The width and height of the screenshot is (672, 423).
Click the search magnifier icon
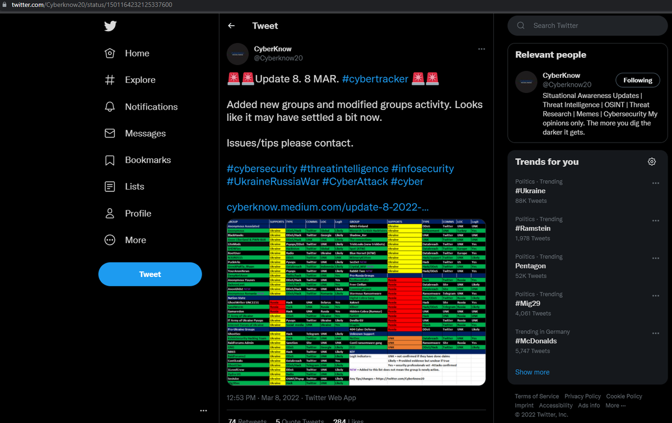pos(521,26)
